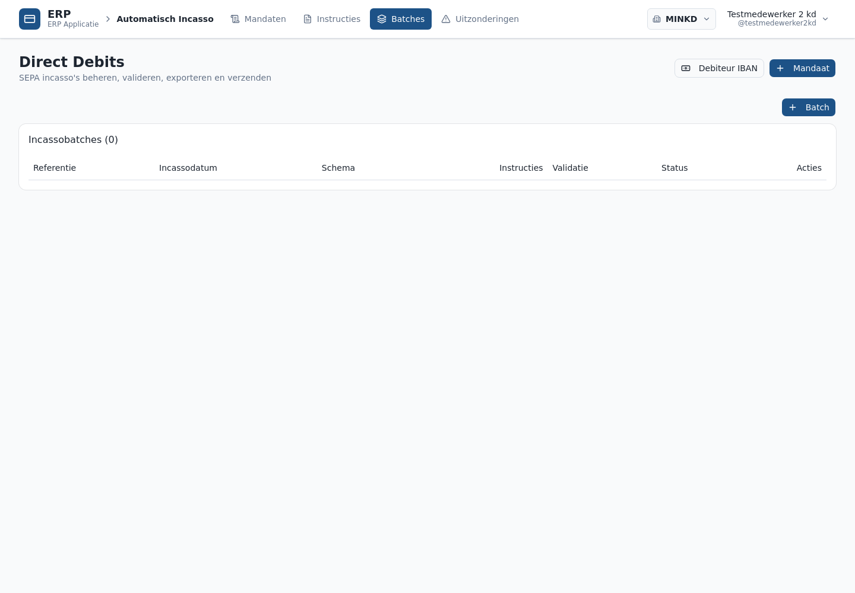Click the plus icon in Batch button
This screenshot has height=593, width=855.
point(793,107)
